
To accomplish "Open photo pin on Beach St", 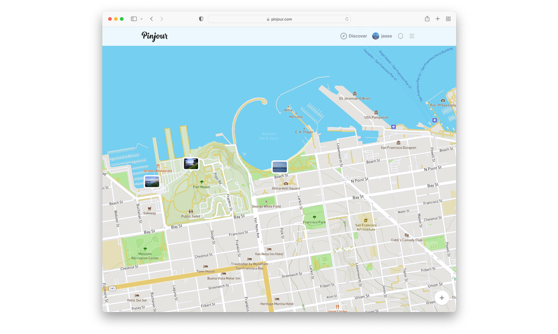I will coord(279,167).
